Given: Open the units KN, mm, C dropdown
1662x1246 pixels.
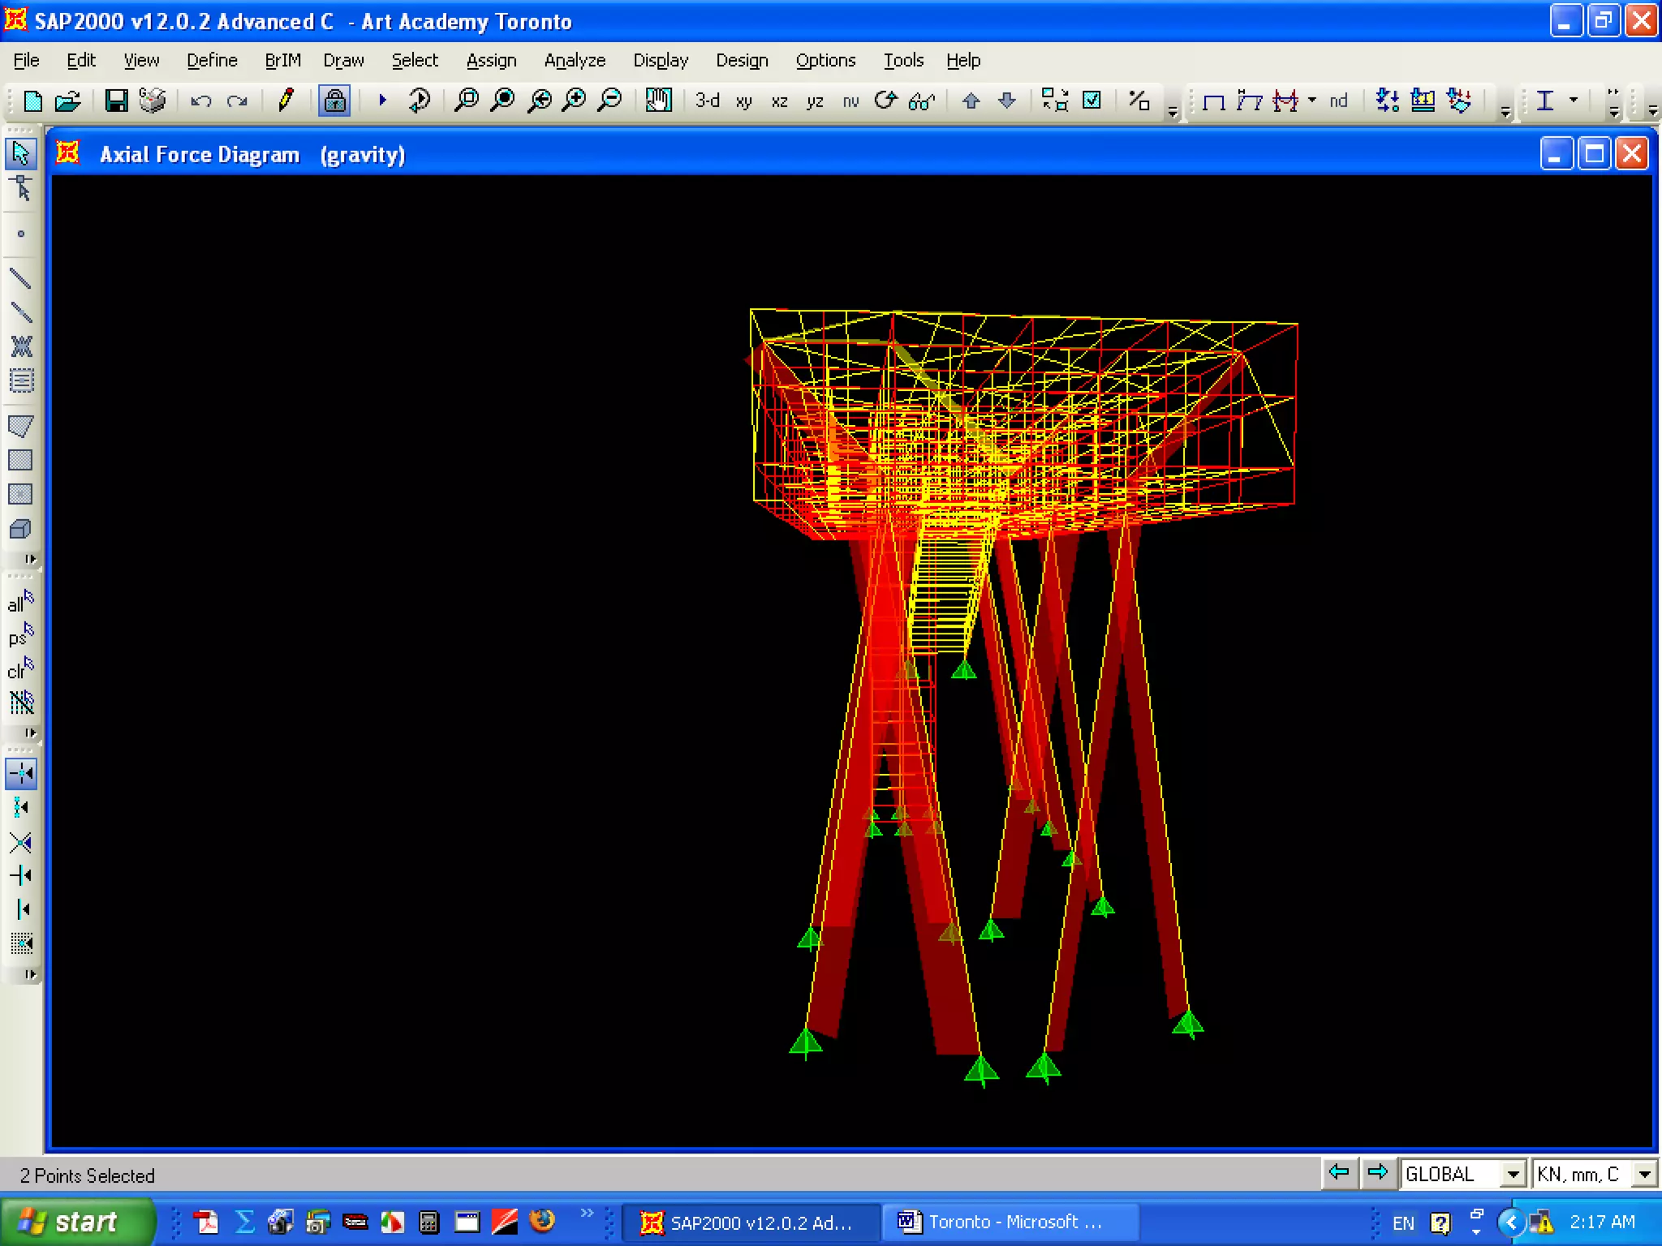Looking at the screenshot, I should pos(1644,1174).
